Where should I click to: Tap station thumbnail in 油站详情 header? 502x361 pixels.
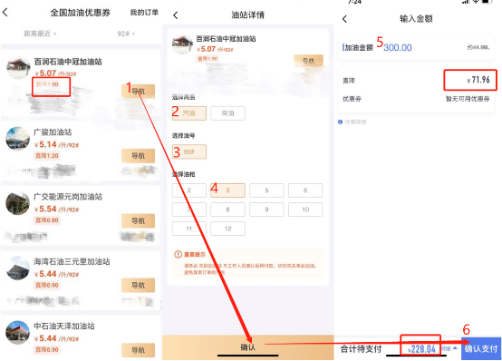[182, 44]
